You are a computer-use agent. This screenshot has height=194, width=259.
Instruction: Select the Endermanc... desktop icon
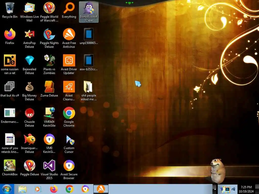pyautogui.click(x=10, y=115)
